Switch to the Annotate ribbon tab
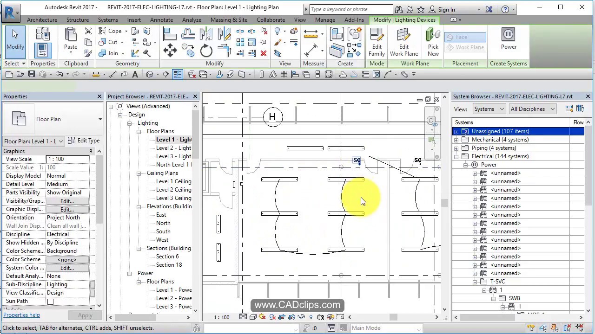The height and width of the screenshot is (334, 595). point(161,19)
